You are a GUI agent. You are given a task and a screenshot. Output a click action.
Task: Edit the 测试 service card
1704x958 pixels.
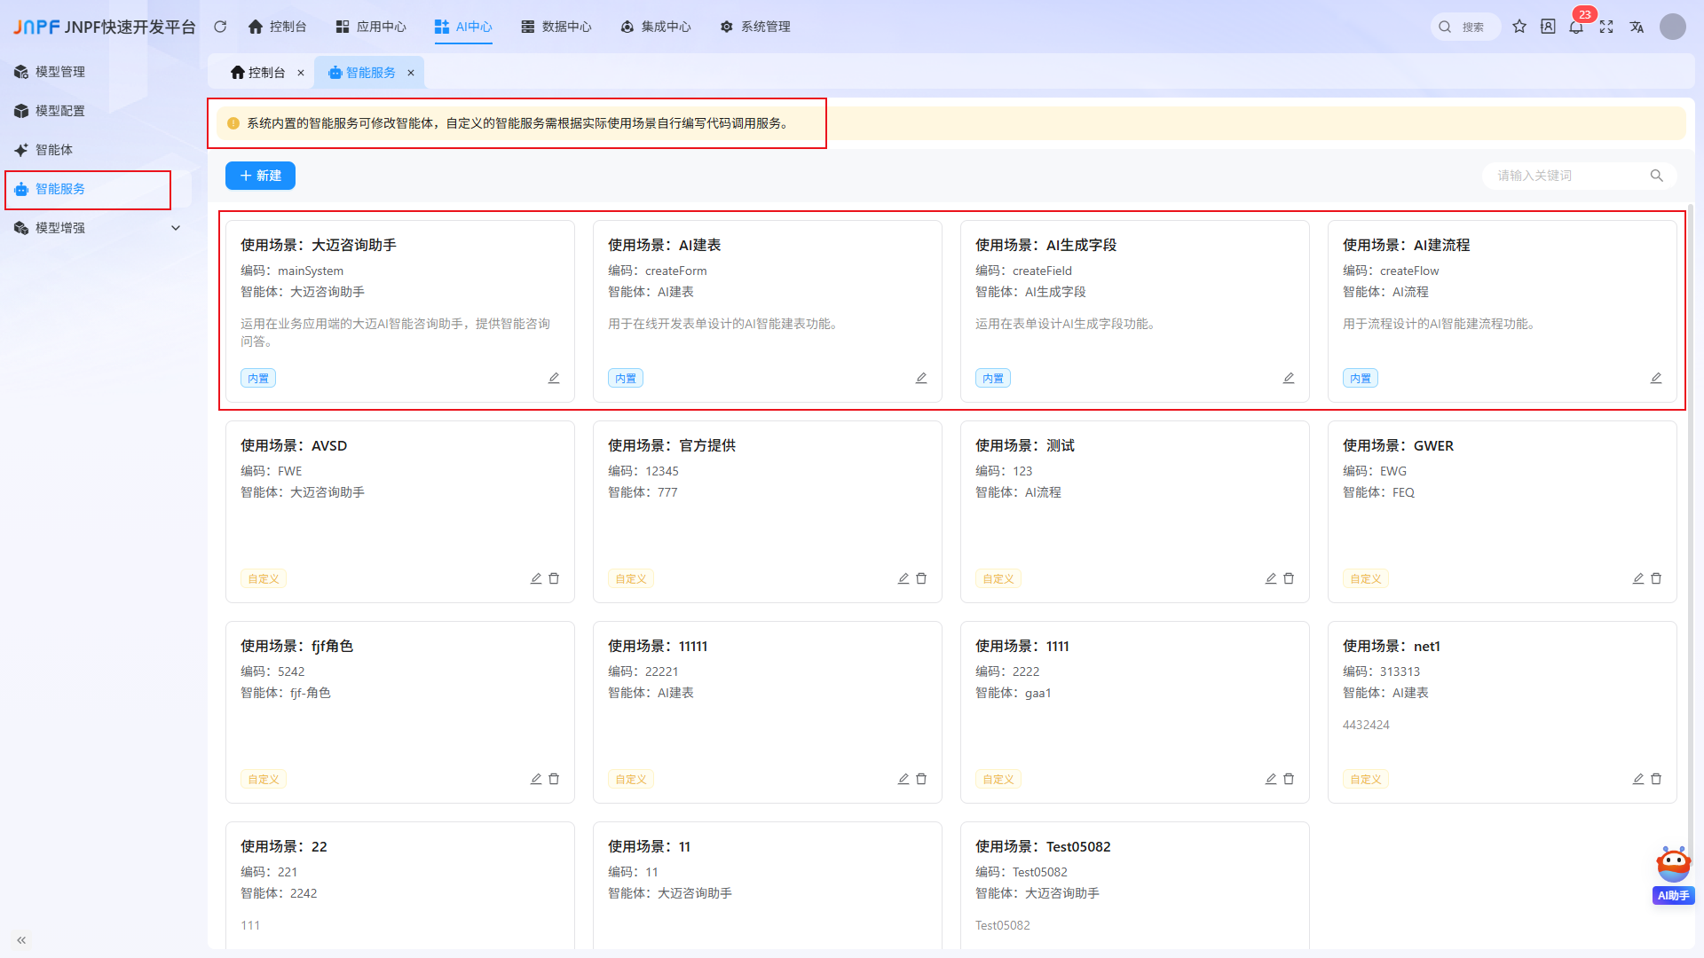click(1271, 578)
